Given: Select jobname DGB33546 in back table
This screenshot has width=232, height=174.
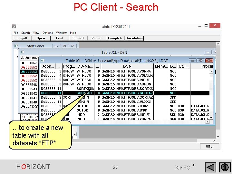Looking at the screenshot, I should tap(29, 85).
